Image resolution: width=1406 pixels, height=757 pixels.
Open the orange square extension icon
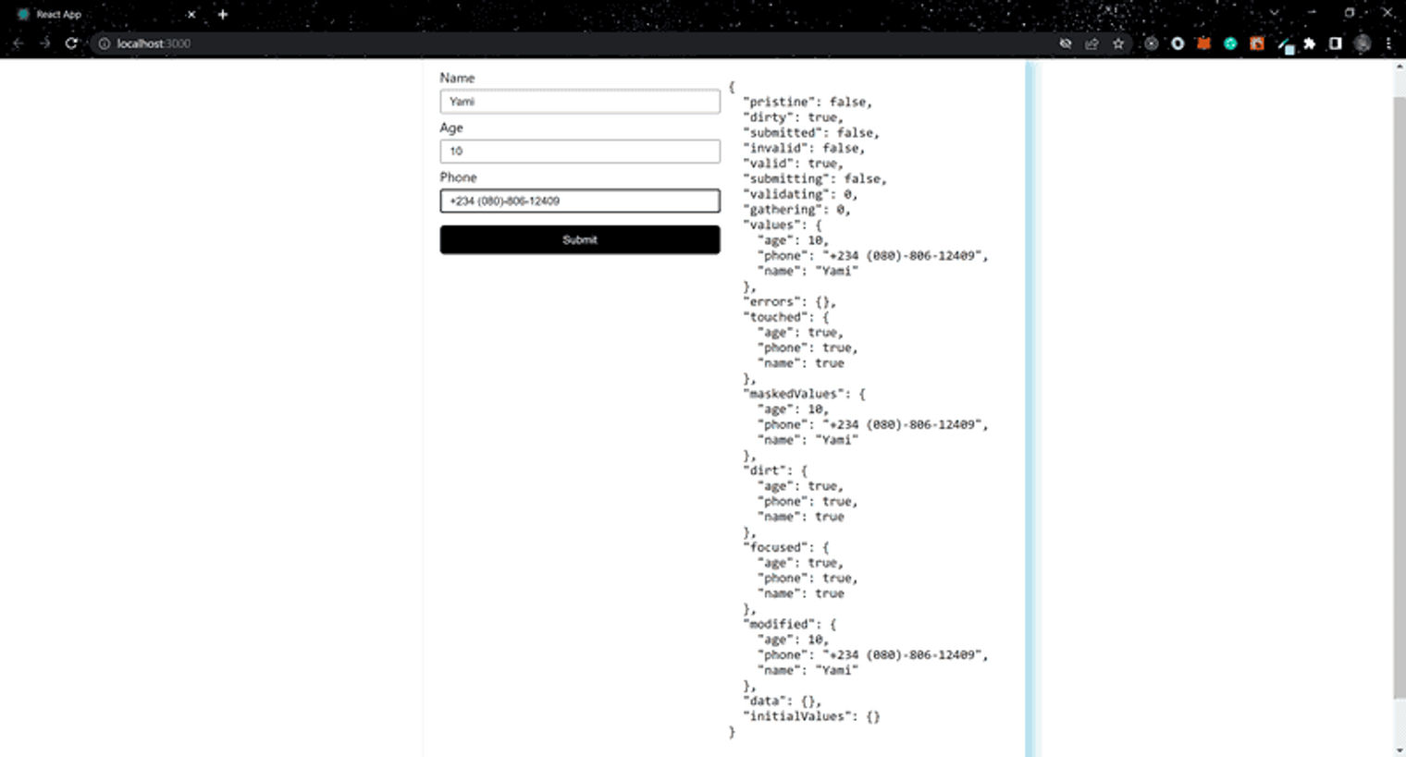[x=1257, y=43]
